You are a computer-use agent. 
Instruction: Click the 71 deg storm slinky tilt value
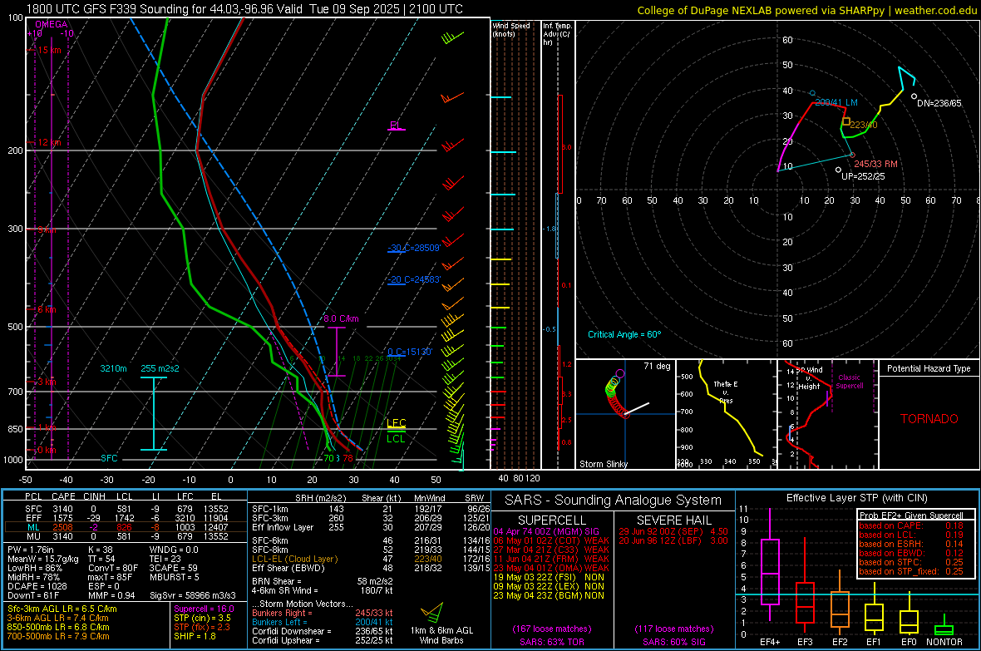(657, 366)
